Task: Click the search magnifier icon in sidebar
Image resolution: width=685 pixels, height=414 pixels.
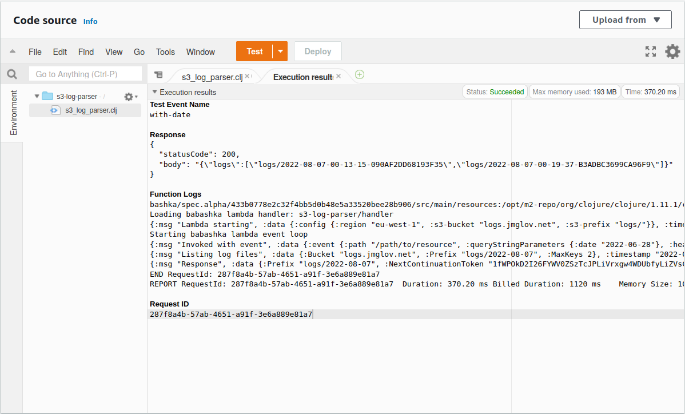Action: 12,74
